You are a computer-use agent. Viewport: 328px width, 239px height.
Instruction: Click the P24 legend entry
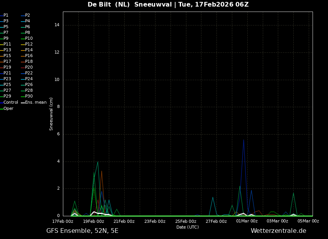point(29,79)
